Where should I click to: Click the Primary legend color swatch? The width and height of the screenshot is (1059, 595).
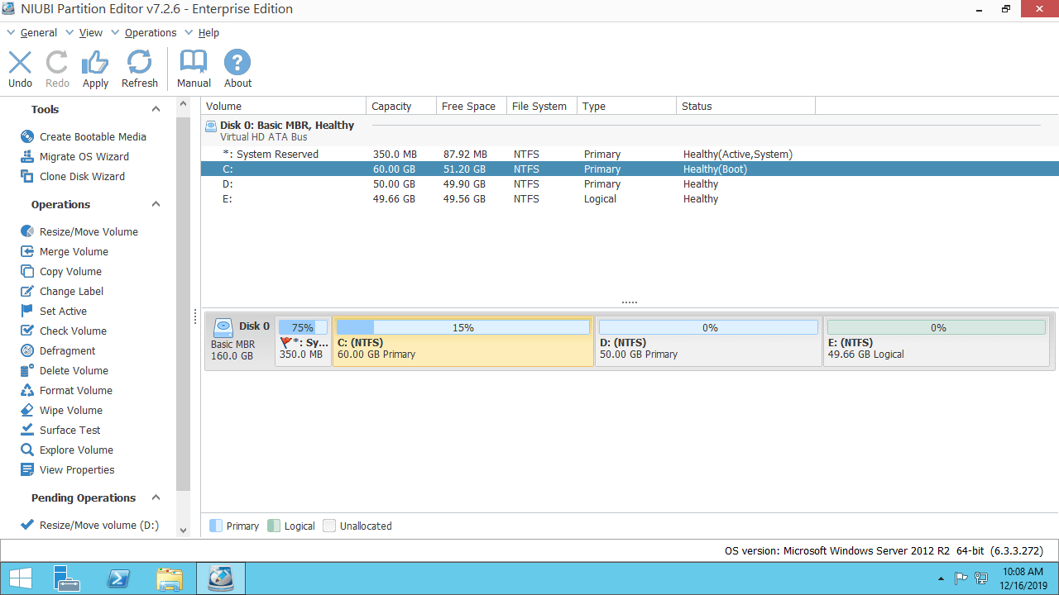(x=216, y=526)
